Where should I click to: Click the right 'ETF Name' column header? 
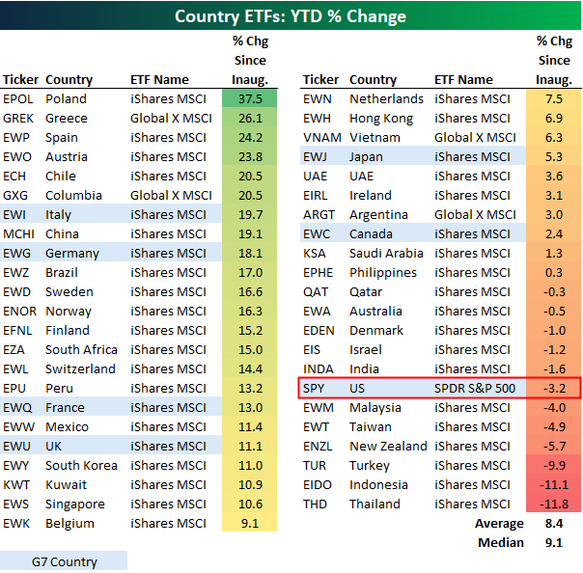463,80
